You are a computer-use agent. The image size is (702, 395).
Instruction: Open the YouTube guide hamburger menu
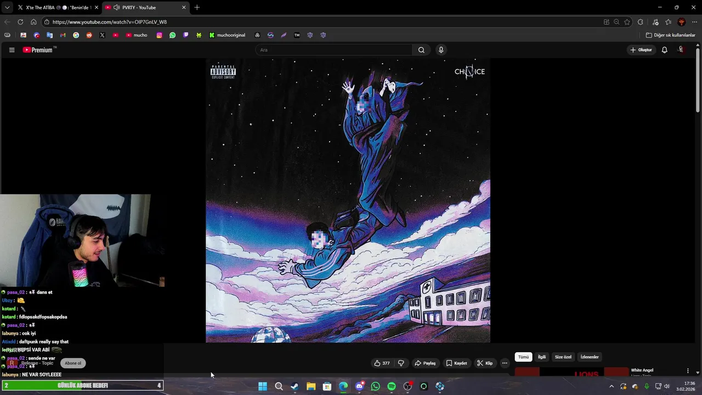12,50
